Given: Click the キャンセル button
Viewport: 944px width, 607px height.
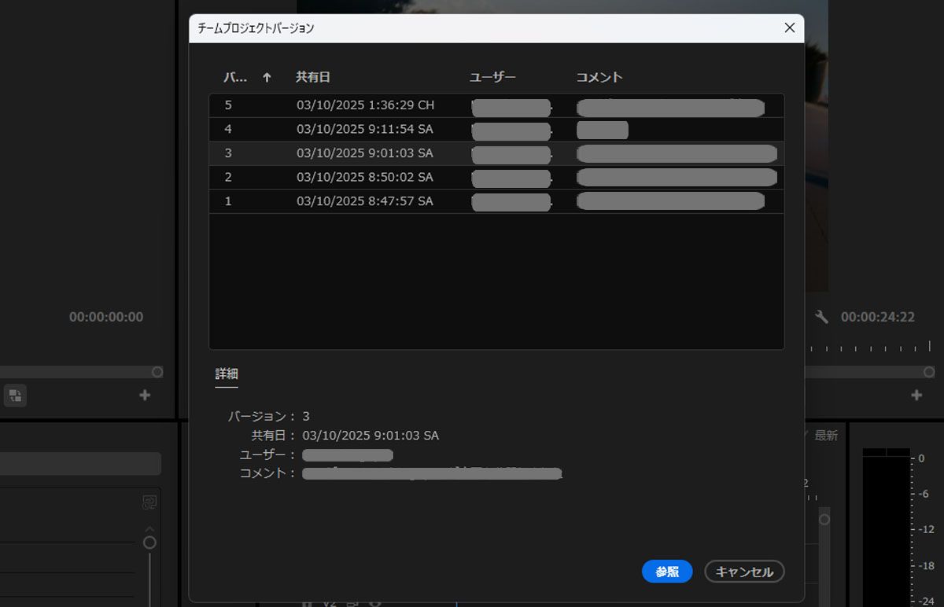Looking at the screenshot, I should click(744, 572).
